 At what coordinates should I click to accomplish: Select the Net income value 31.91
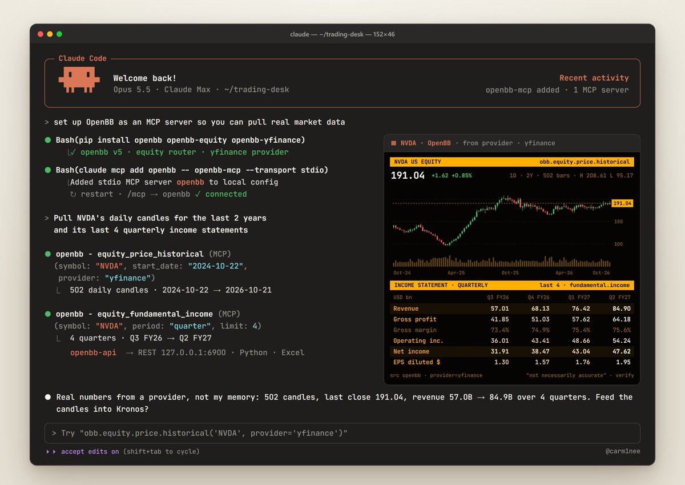[x=500, y=351]
